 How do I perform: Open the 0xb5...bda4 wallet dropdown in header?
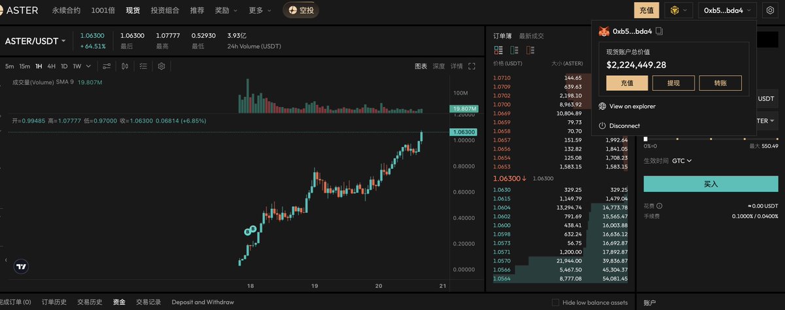click(727, 10)
